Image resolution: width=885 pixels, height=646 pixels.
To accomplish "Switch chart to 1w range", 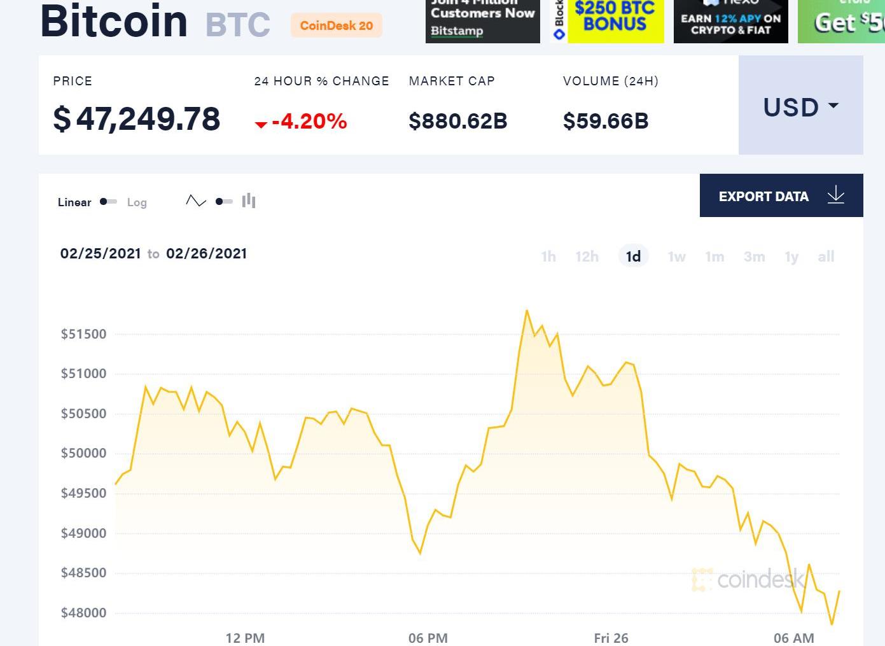I will click(x=676, y=256).
